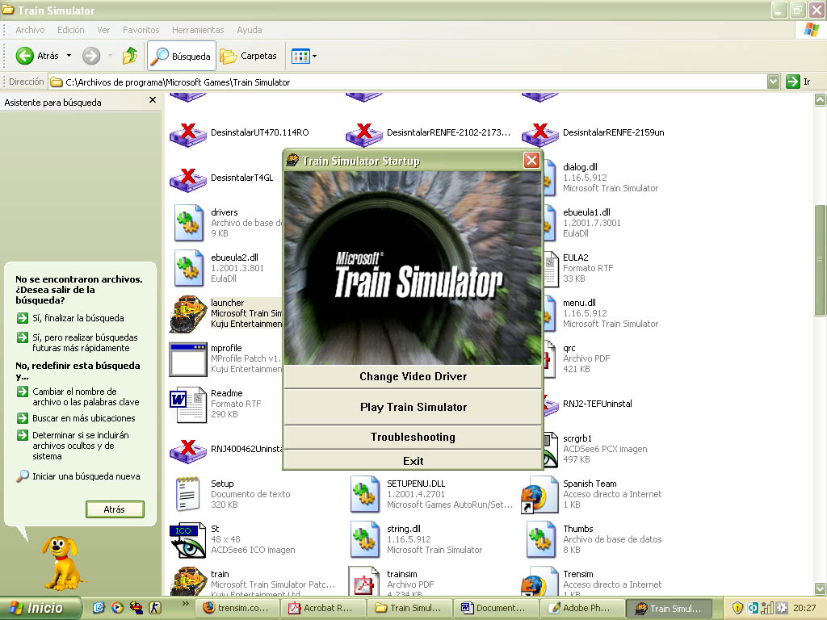Toggle the Búsqueda panel
This screenshot has height=620, width=827.
(x=181, y=57)
